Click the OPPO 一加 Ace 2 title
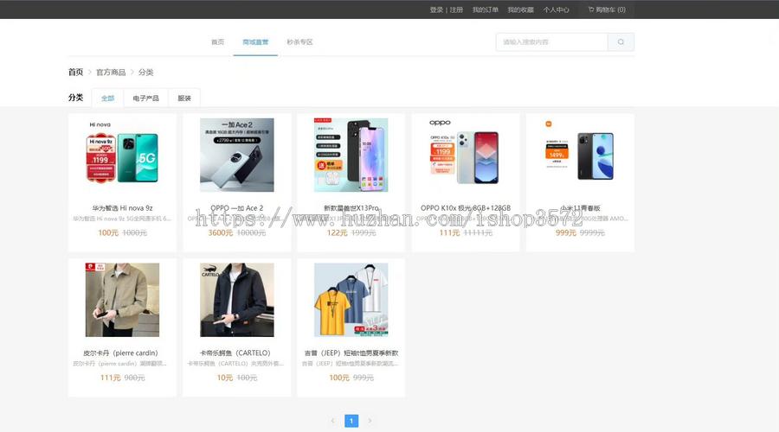Screen dimensions: 779x432 236,208
